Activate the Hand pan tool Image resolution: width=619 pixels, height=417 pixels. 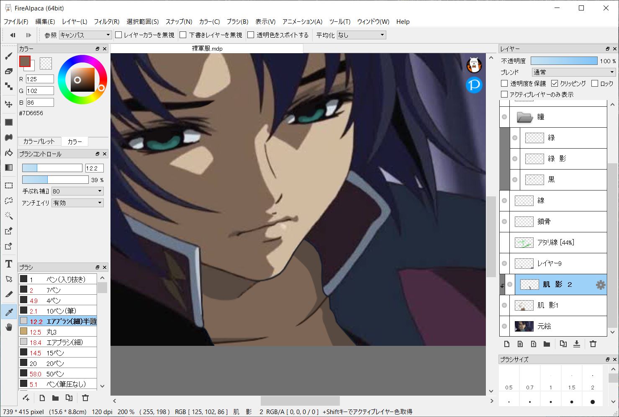pyautogui.click(x=8, y=327)
